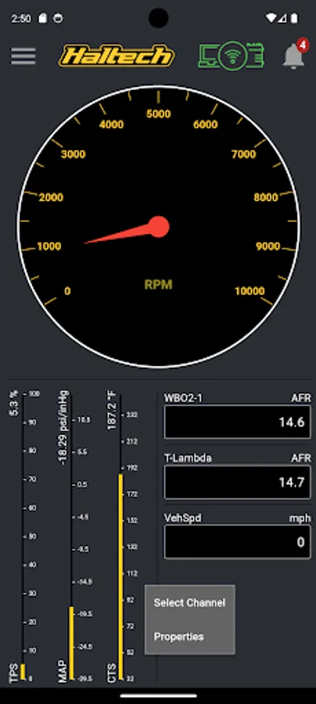Image resolution: width=316 pixels, height=704 pixels.
Task: Tap the 1000 mark on tachometer
Action: pyautogui.click(x=49, y=246)
